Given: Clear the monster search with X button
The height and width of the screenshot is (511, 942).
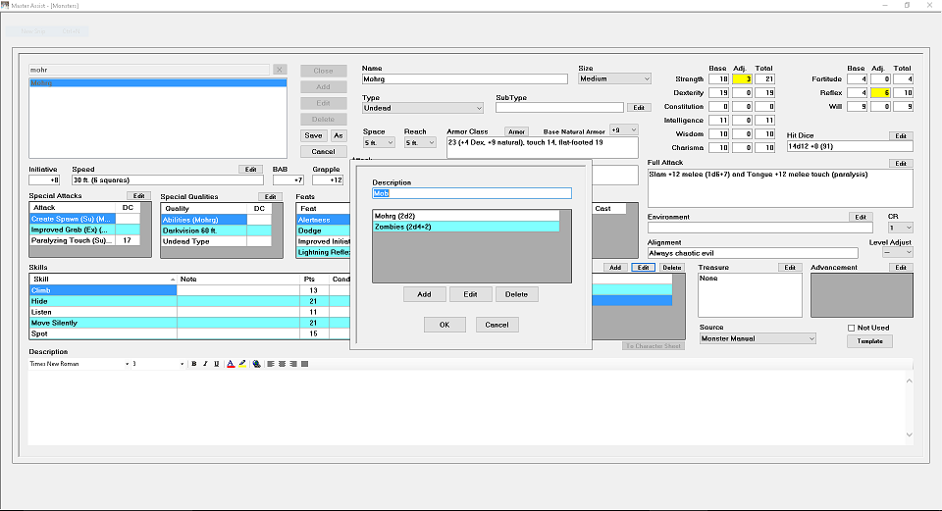Looking at the screenshot, I should tap(280, 70).
